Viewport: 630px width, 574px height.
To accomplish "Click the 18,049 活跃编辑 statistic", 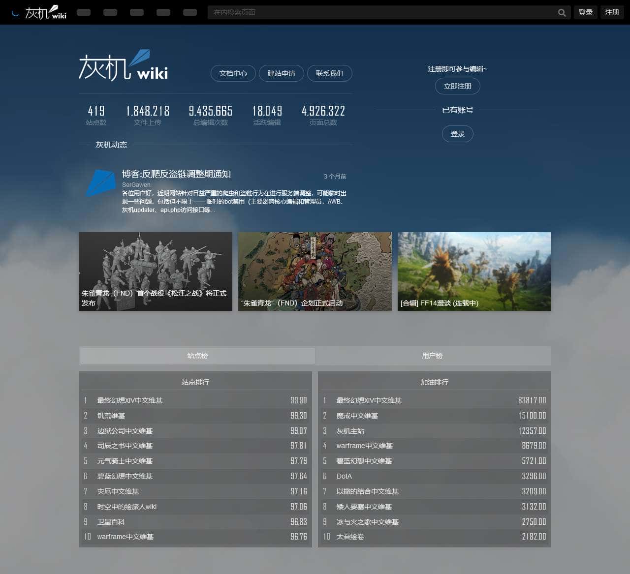I will coord(267,115).
